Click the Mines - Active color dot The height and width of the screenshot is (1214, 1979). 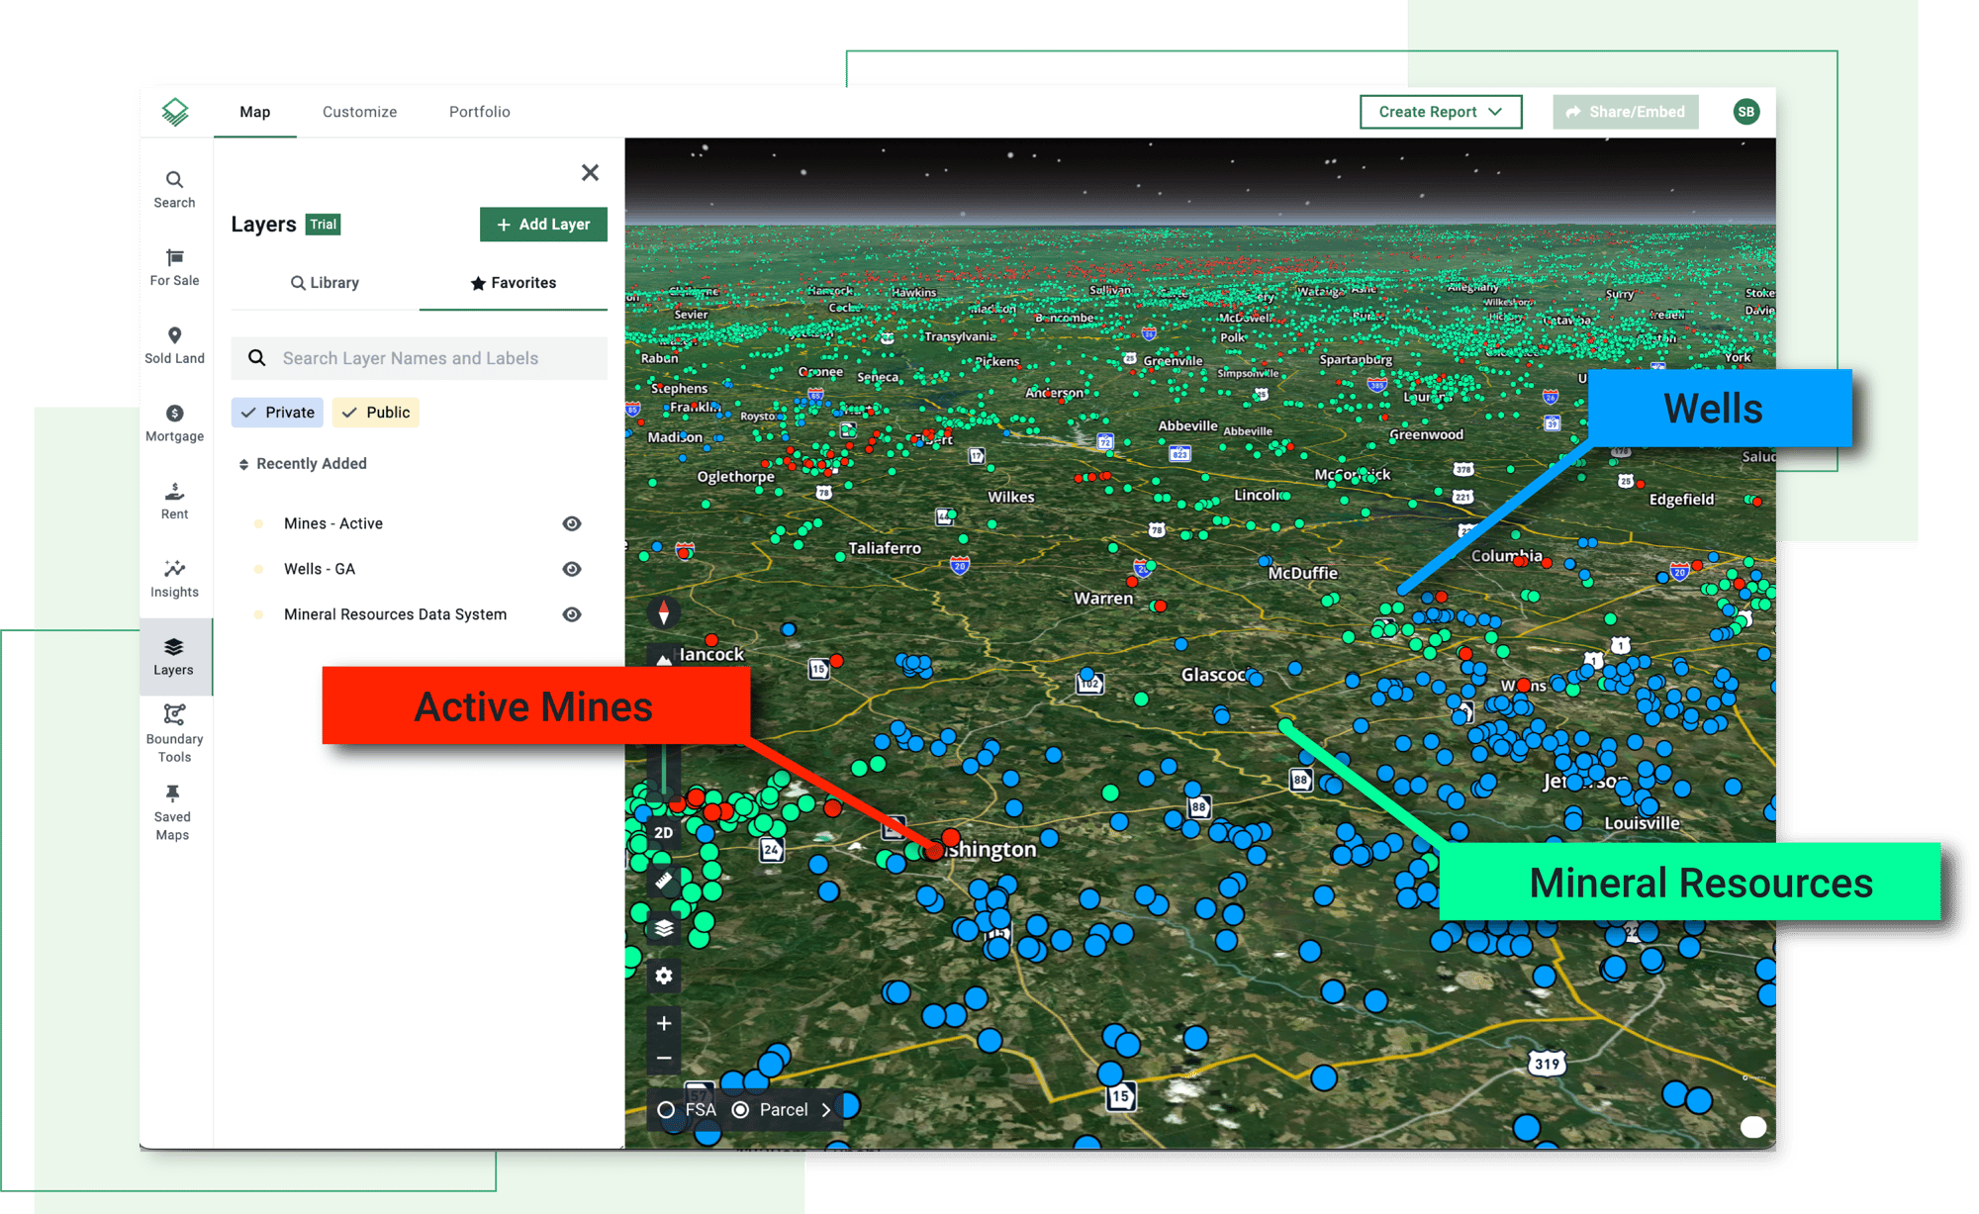(259, 523)
